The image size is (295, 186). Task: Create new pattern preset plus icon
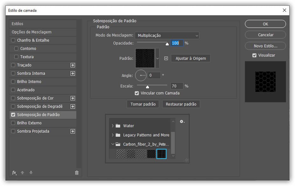166,59
